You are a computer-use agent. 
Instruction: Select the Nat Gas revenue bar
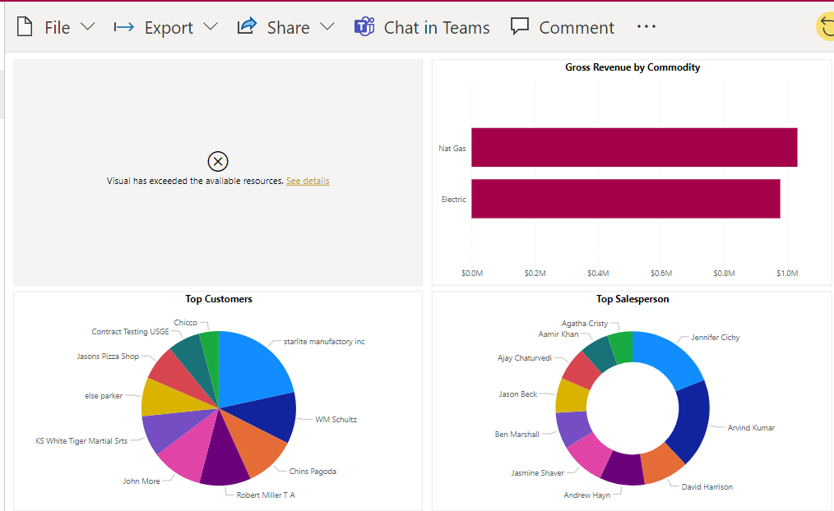click(x=634, y=147)
